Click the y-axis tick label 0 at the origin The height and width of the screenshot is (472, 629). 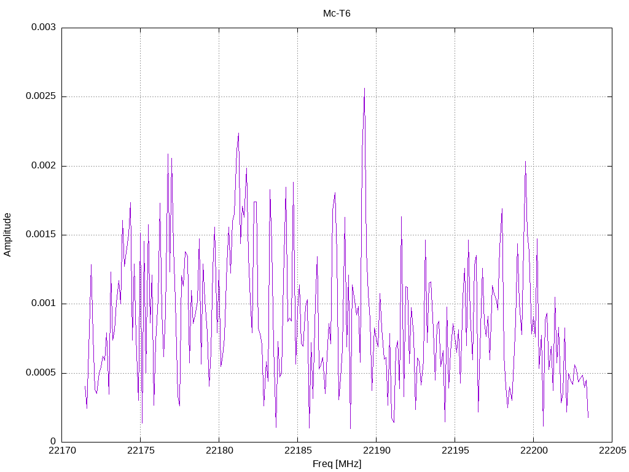[x=53, y=441]
